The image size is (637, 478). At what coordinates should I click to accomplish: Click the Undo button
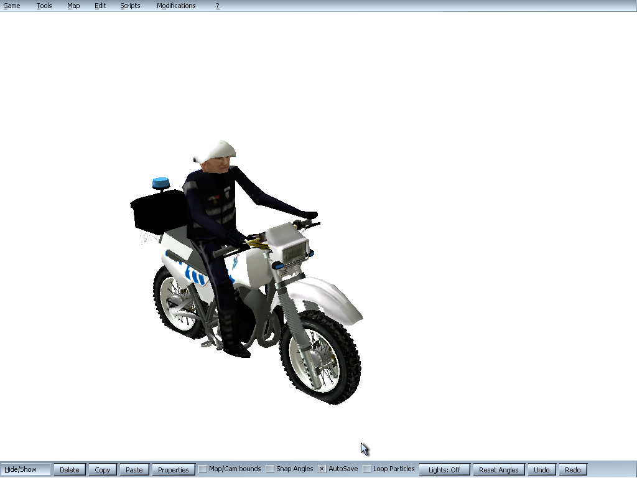coord(542,469)
